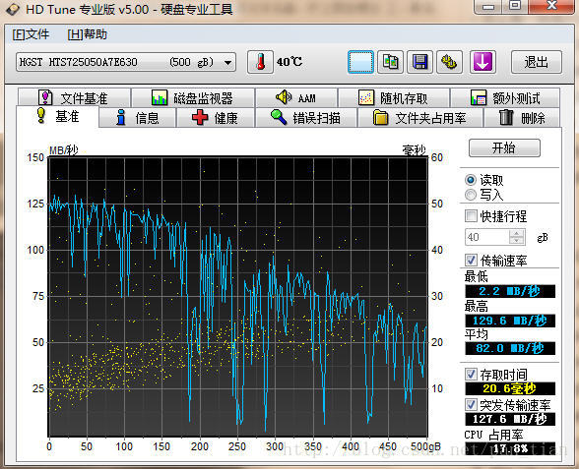The height and width of the screenshot is (469, 579).
Task: Switch to the 文件夹占用率 tab
Action: [x=420, y=118]
